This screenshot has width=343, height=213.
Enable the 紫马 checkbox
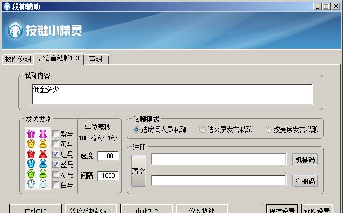(x=55, y=133)
